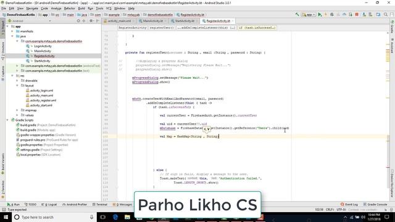Viewport: 395px width, 222px height.
Task: Click the Apply Changes lightning icon
Action: [326, 15]
